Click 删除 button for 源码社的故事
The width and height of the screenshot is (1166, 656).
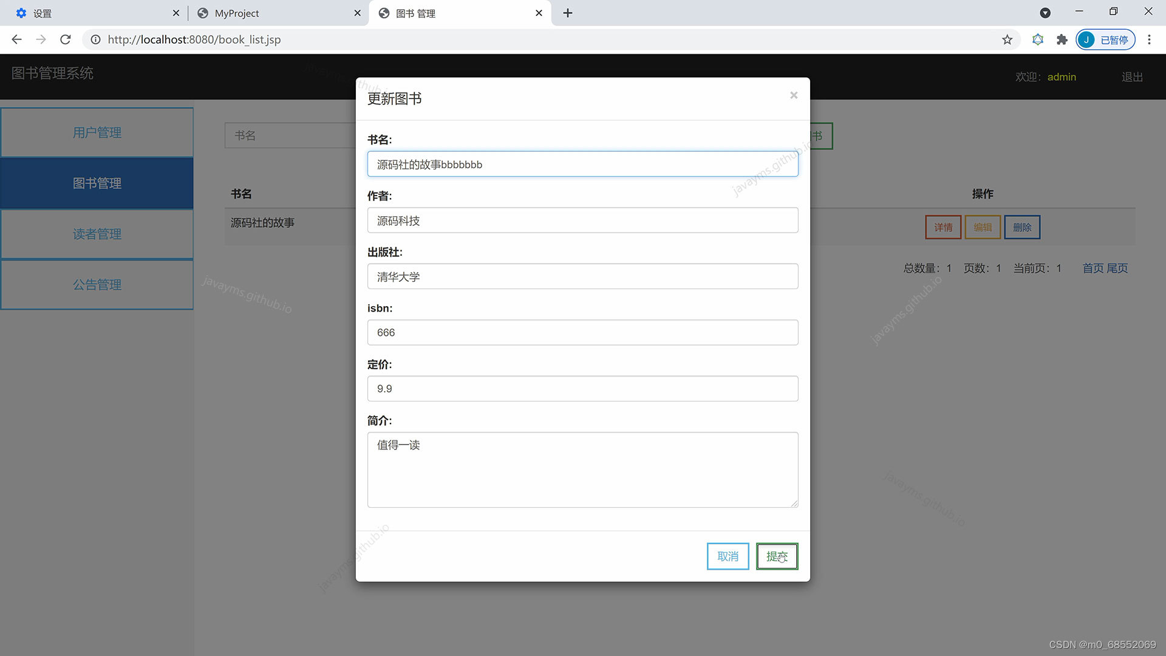coord(1022,227)
